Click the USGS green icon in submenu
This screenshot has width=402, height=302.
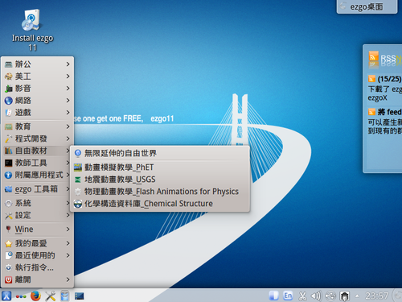78,180
